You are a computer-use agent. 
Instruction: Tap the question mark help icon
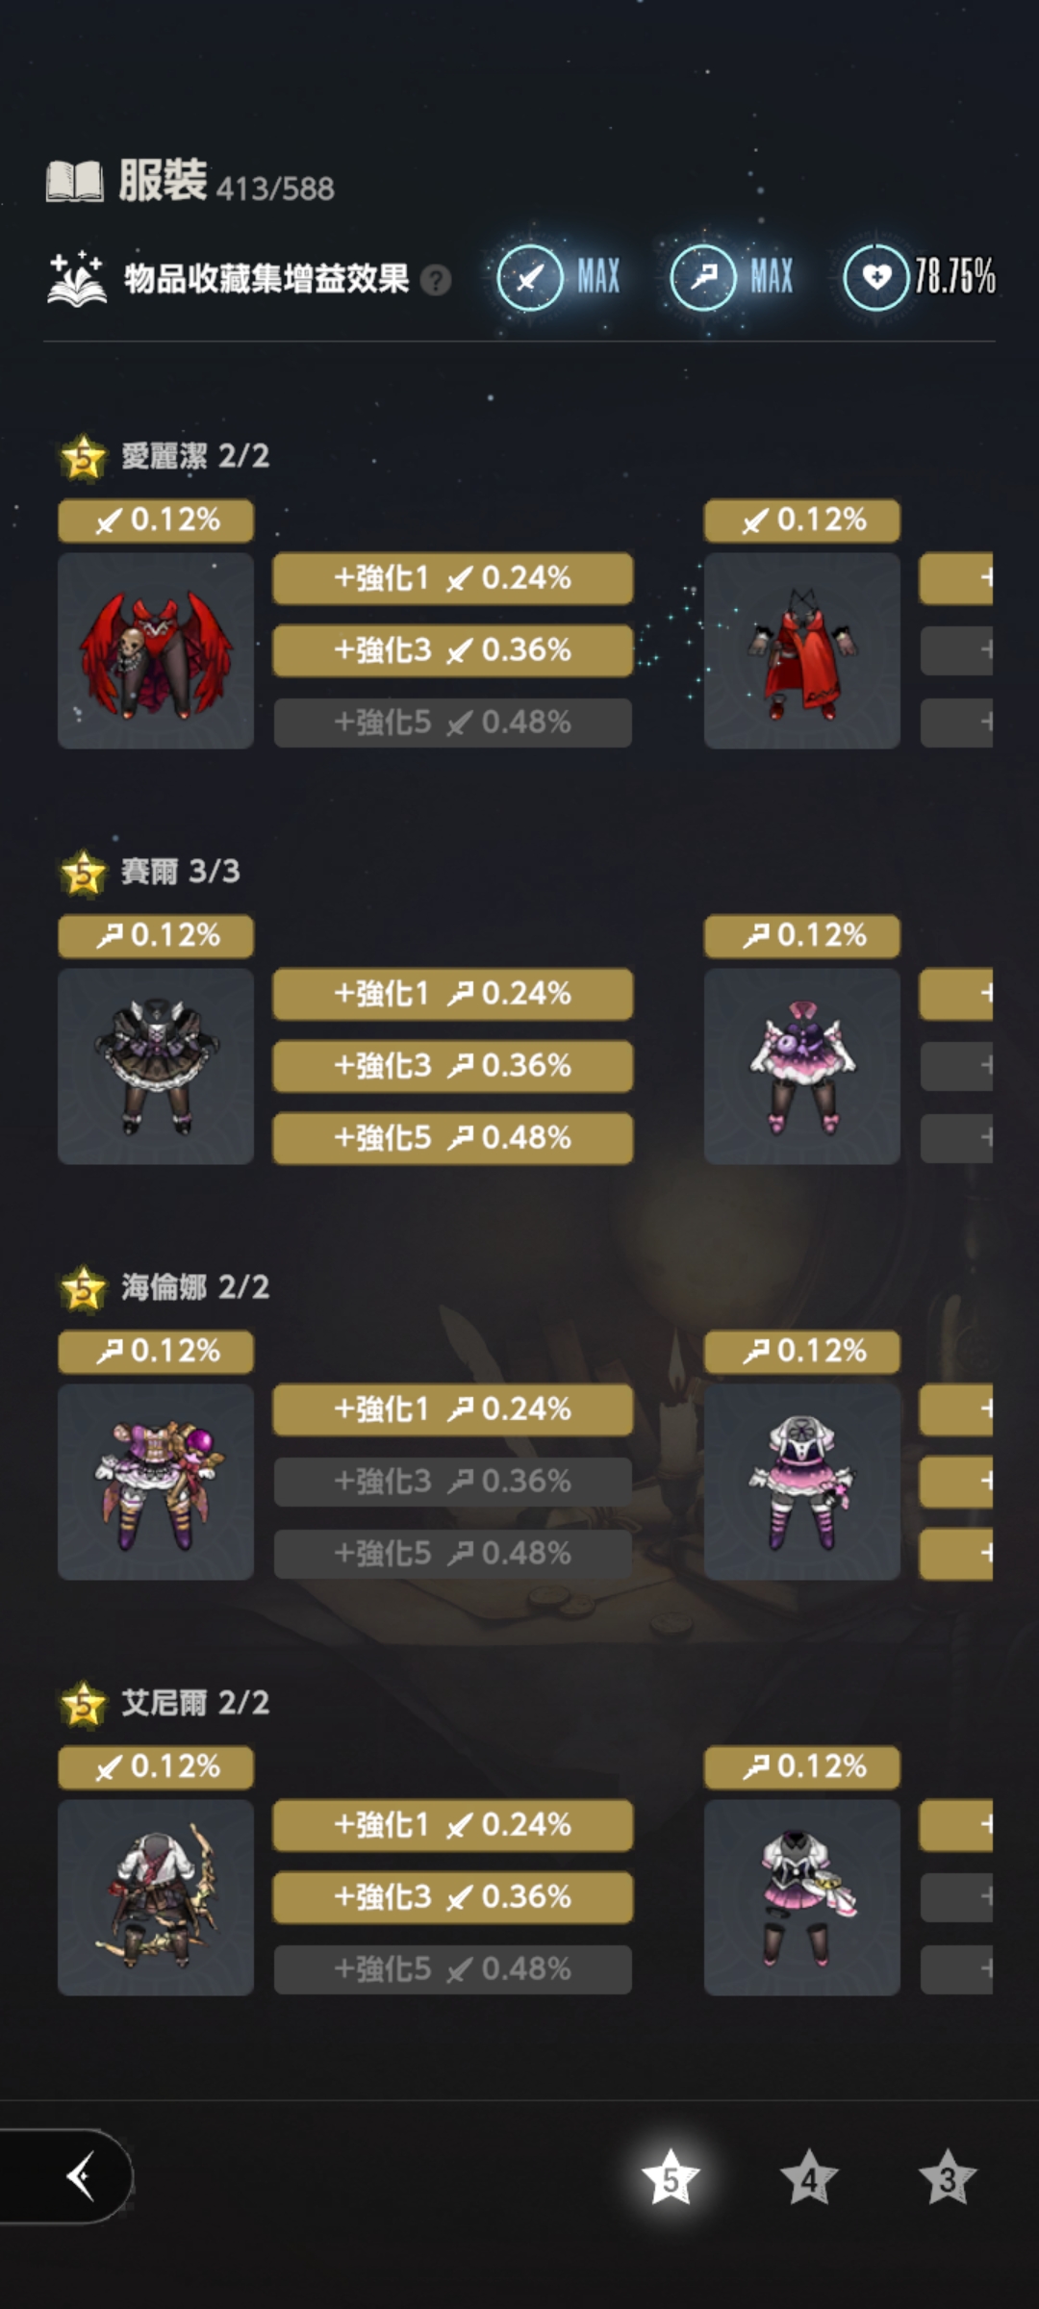(436, 280)
